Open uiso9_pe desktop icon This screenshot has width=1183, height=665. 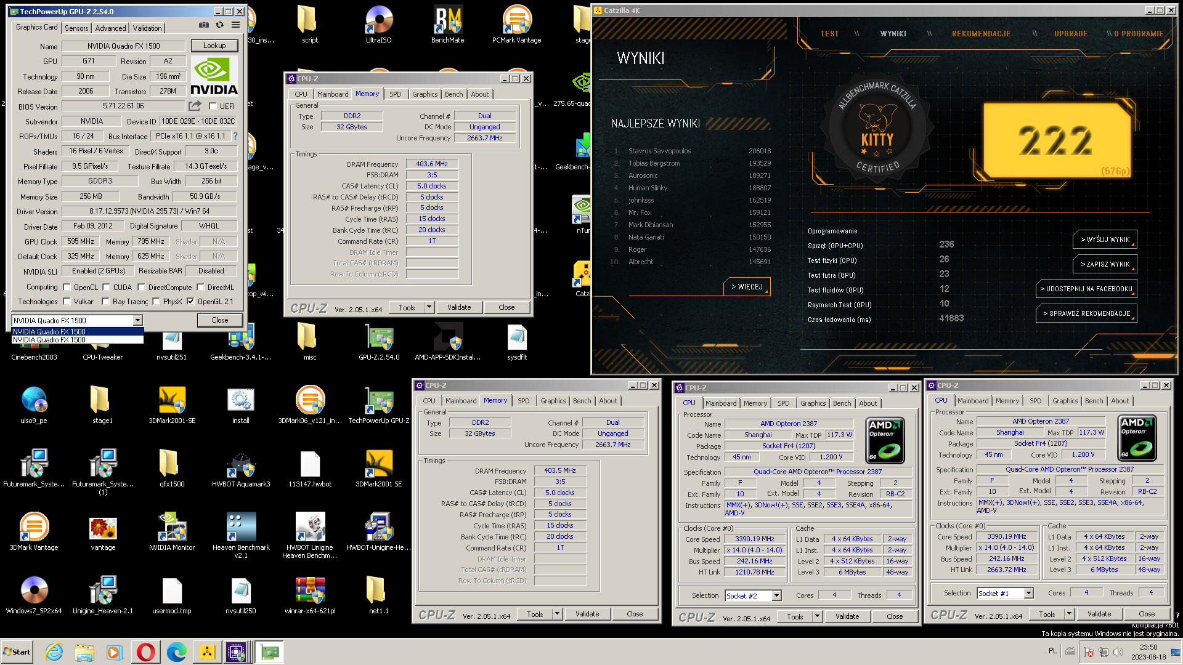pos(34,405)
